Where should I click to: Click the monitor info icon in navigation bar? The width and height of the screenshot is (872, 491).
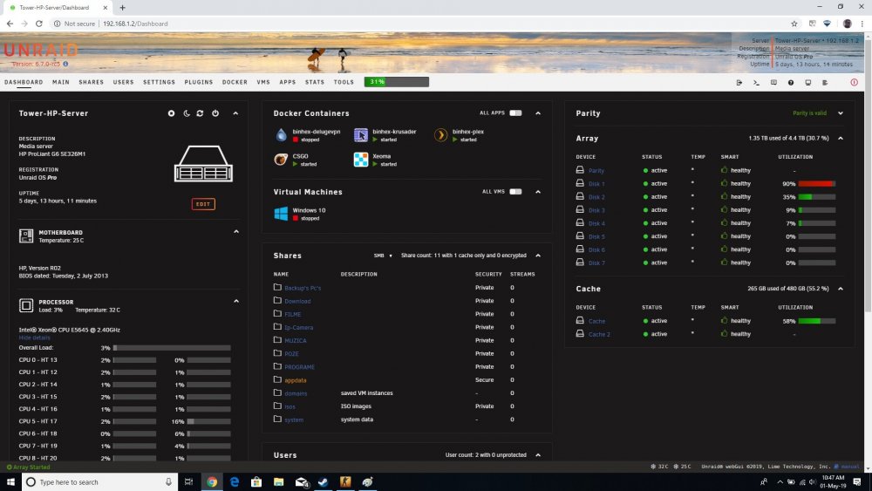point(808,82)
